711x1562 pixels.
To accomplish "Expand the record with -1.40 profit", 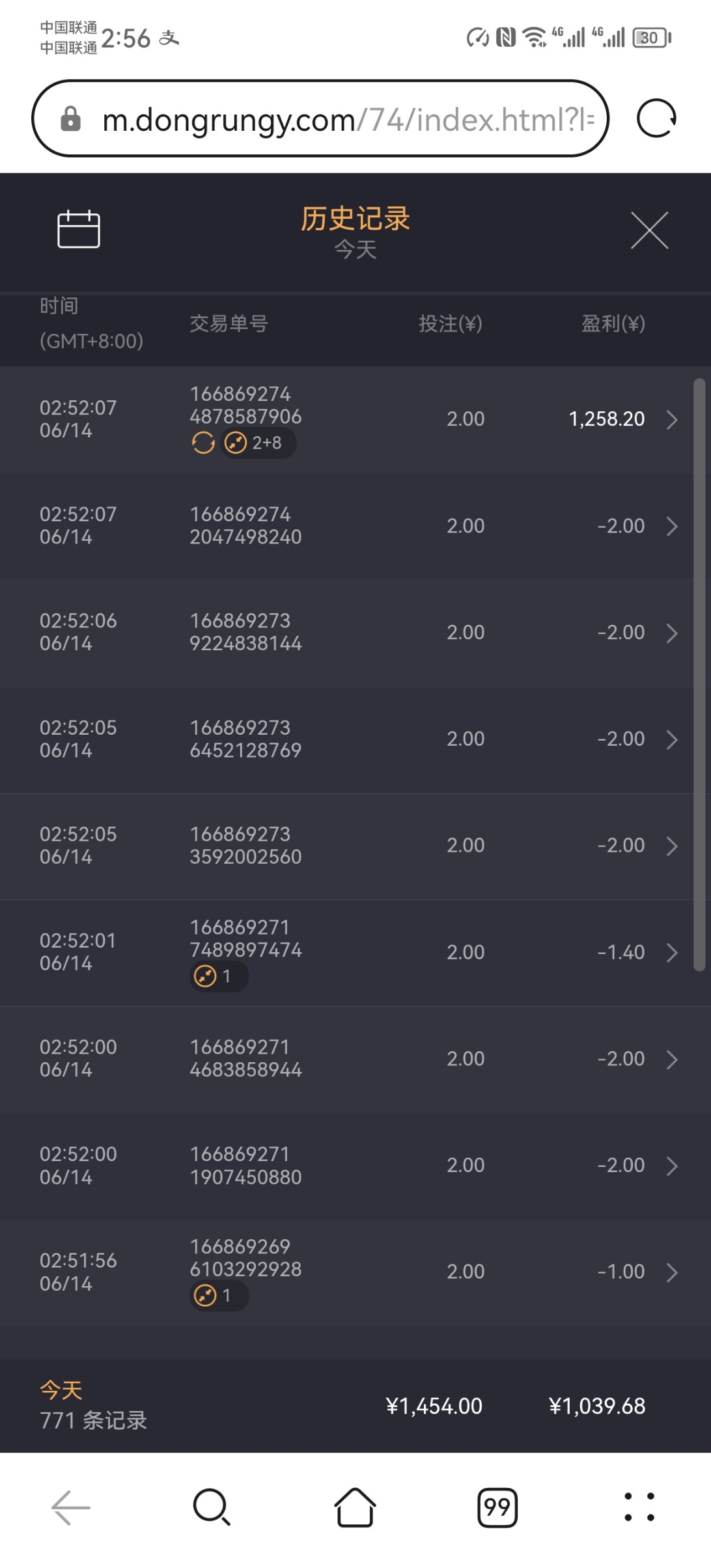I will pyautogui.click(x=672, y=953).
